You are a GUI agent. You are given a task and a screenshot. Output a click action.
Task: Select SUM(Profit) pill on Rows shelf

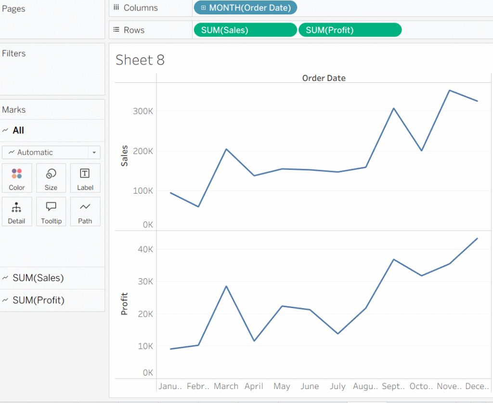[350, 30]
